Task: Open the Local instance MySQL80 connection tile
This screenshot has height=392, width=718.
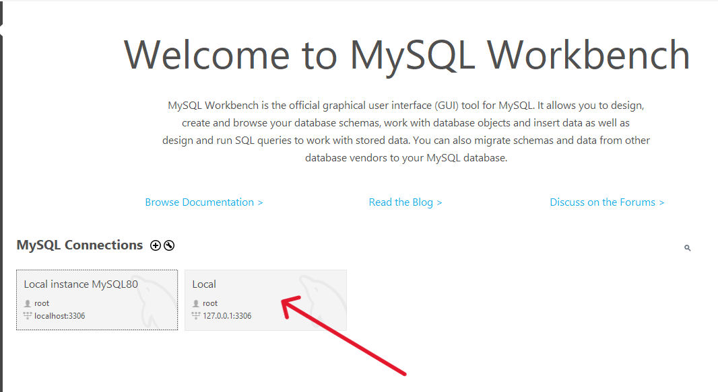Action: [97, 300]
